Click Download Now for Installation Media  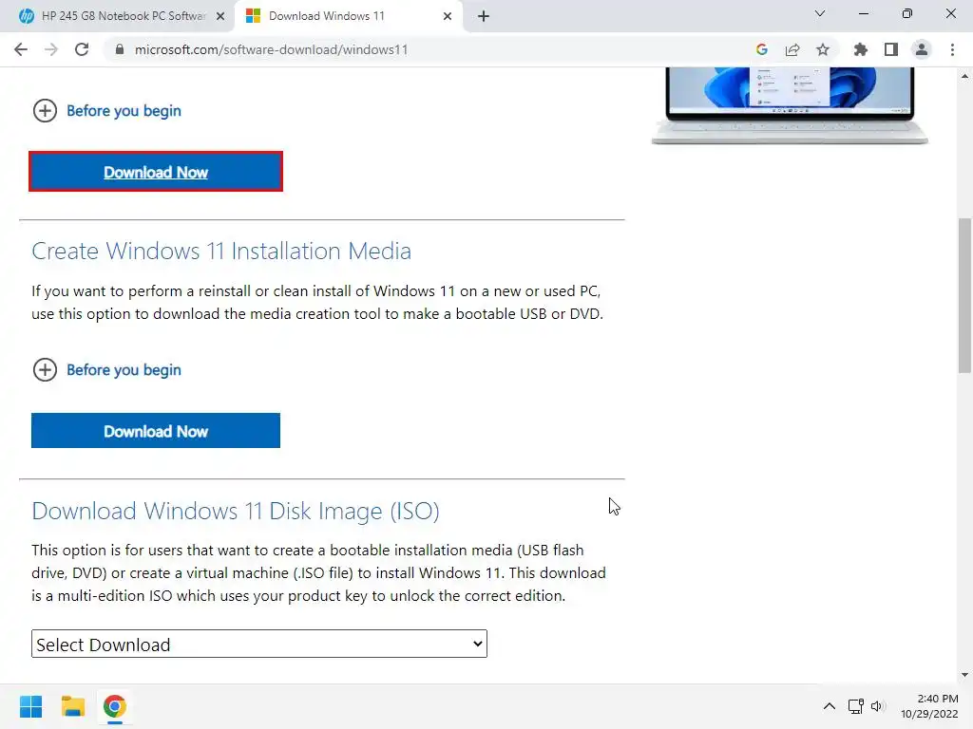tap(156, 431)
